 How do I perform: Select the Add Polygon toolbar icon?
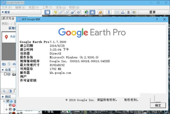pos(61,12)
